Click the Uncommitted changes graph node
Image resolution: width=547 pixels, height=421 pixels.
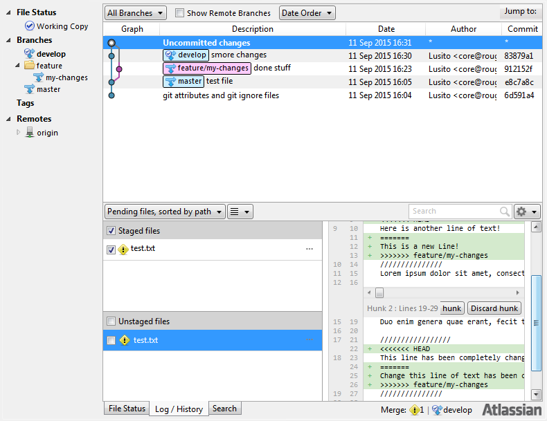click(111, 43)
